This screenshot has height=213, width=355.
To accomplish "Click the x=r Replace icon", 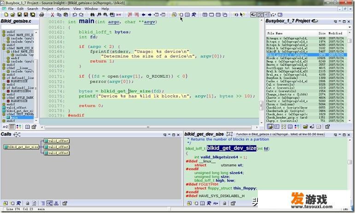I will tap(119, 15).
